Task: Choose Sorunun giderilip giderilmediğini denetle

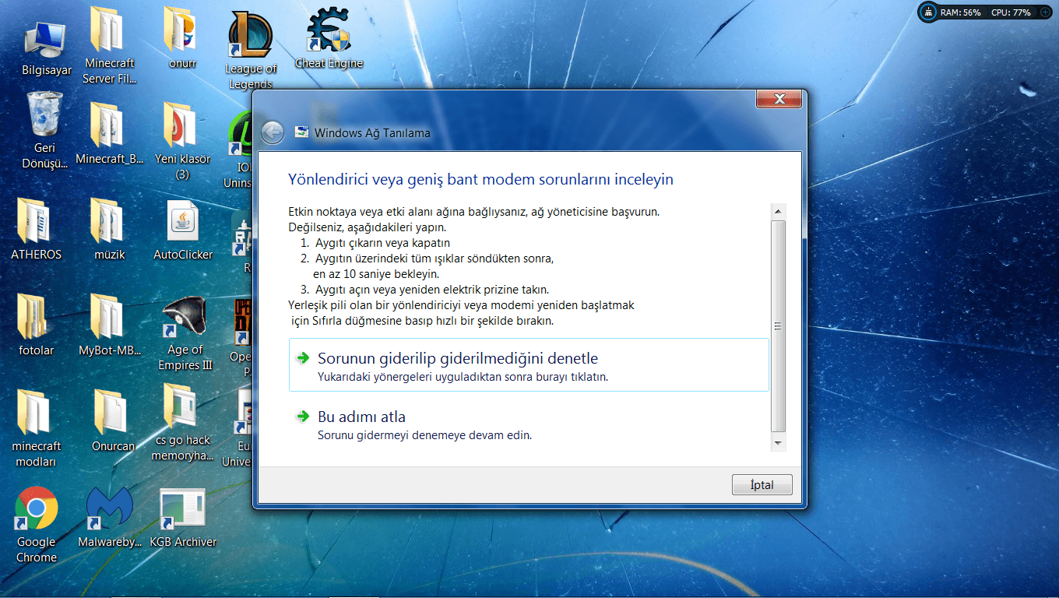Action: [529, 364]
